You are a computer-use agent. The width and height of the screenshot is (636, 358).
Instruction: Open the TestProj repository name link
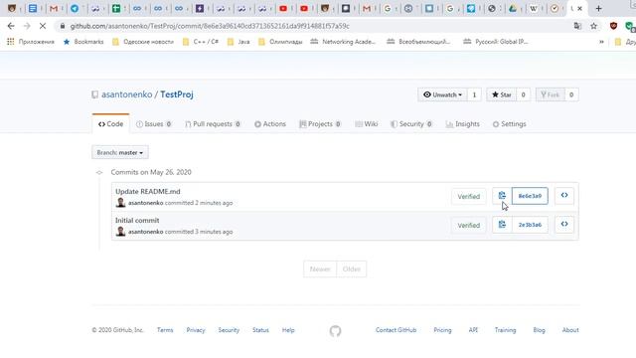point(177,94)
